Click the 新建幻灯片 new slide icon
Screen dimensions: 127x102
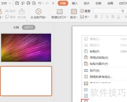60,12
